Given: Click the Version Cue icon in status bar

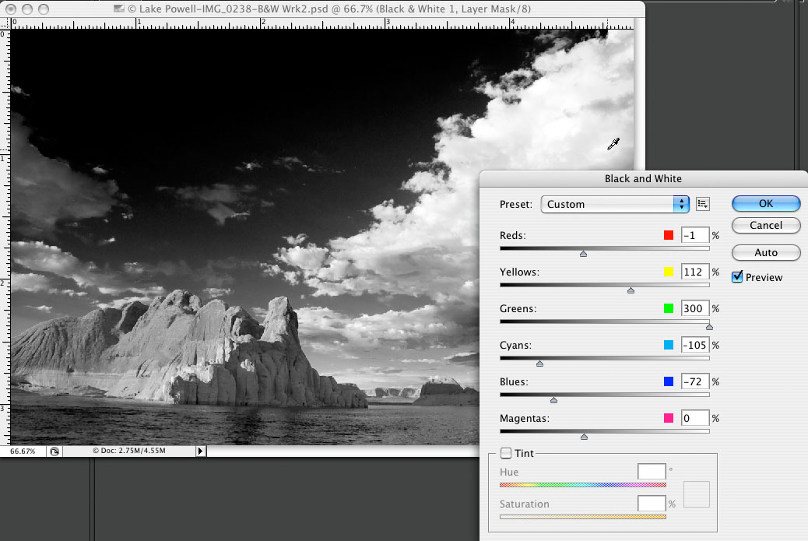Looking at the screenshot, I should [x=54, y=451].
